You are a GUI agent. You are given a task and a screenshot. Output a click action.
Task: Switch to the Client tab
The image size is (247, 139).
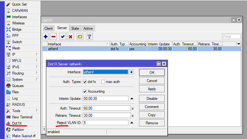pos(48,28)
